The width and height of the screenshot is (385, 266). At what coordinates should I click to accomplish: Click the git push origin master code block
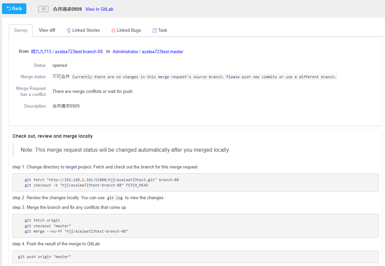coord(195,257)
